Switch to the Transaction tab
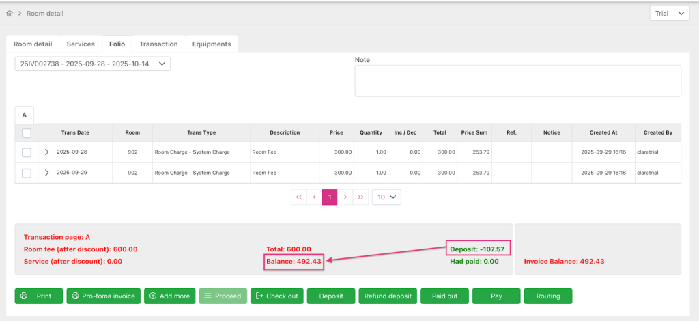699x321 pixels. (x=158, y=44)
